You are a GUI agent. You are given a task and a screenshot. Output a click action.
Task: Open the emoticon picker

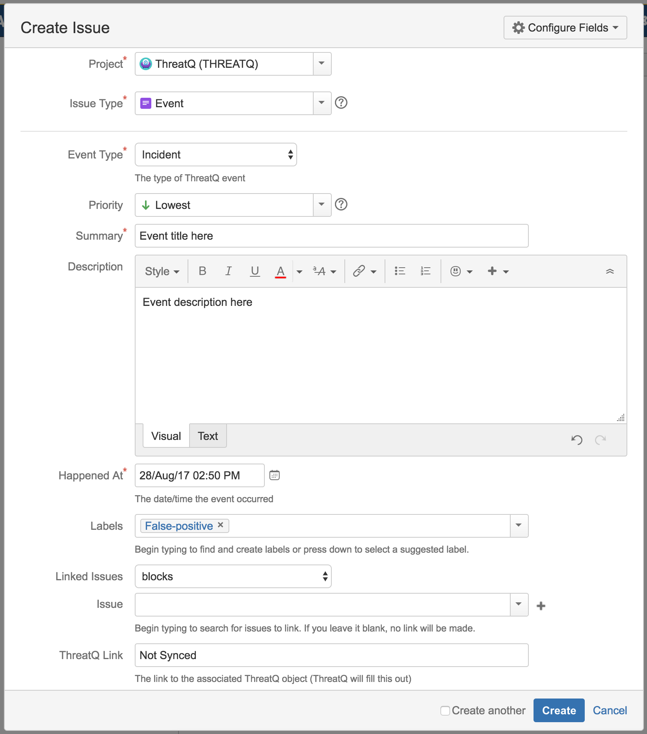[461, 271]
